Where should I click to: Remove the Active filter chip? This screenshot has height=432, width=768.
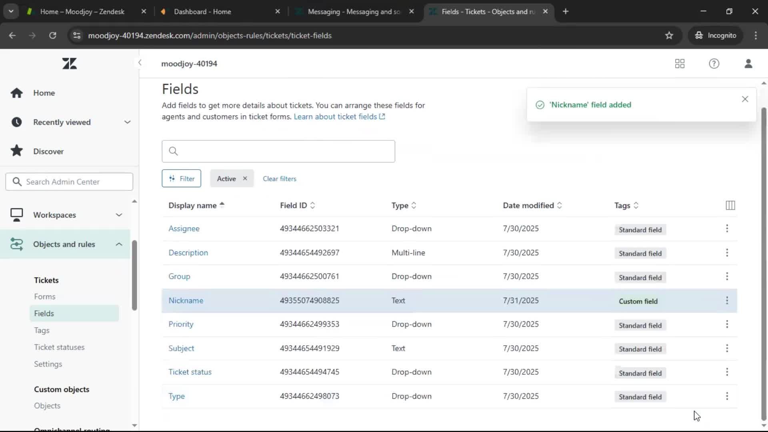[x=245, y=178]
